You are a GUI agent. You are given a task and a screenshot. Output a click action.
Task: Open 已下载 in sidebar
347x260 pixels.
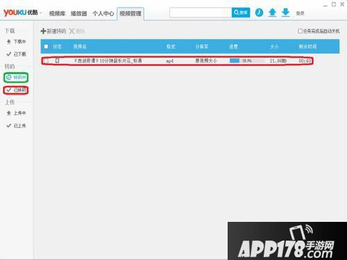point(16,54)
